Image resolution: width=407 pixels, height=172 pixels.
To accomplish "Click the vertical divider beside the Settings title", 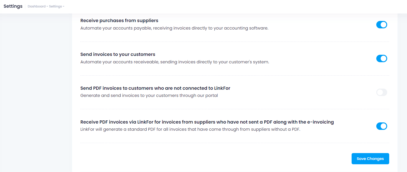I will pyautogui.click(x=25, y=6).
